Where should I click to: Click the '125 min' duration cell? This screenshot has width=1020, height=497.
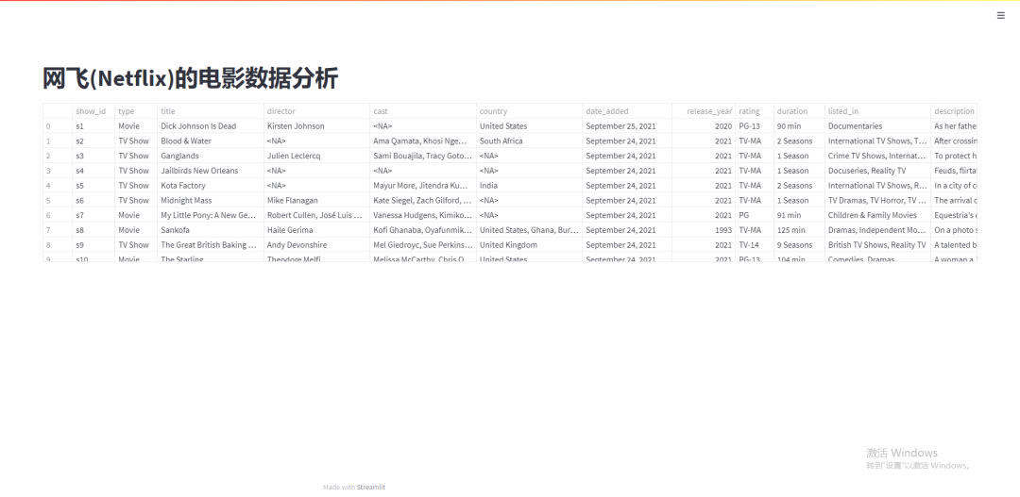click(x=800, y=230)
